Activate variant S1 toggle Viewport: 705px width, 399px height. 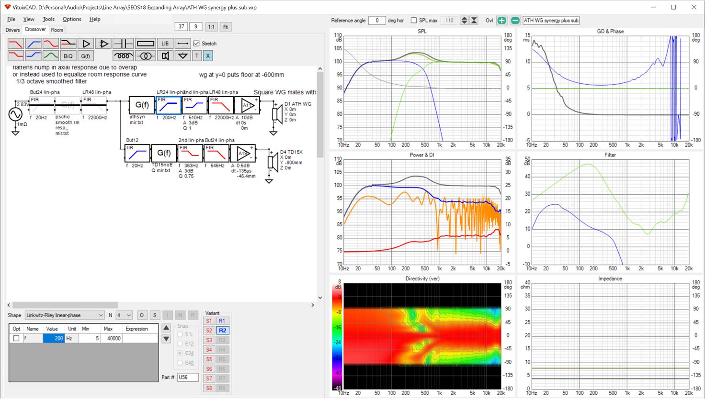click(209, 321)
